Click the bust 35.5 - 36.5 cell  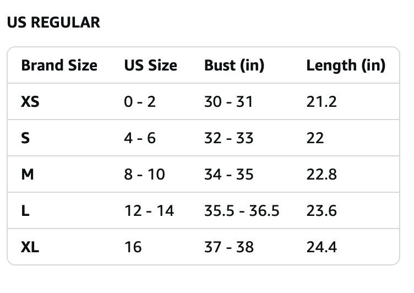(242, 210)
